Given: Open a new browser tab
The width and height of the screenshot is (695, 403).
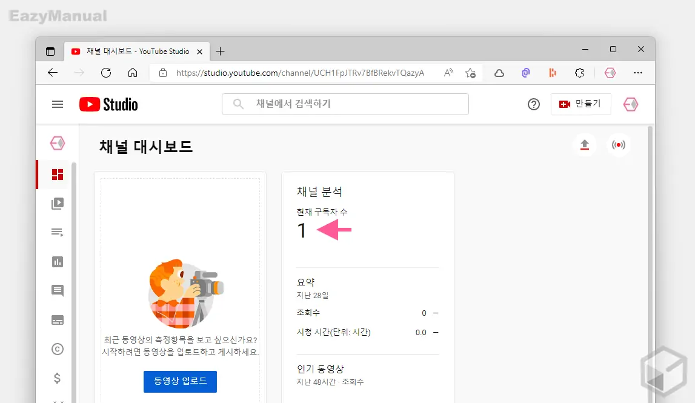Looking at the screenshot, I should [221, 52].
